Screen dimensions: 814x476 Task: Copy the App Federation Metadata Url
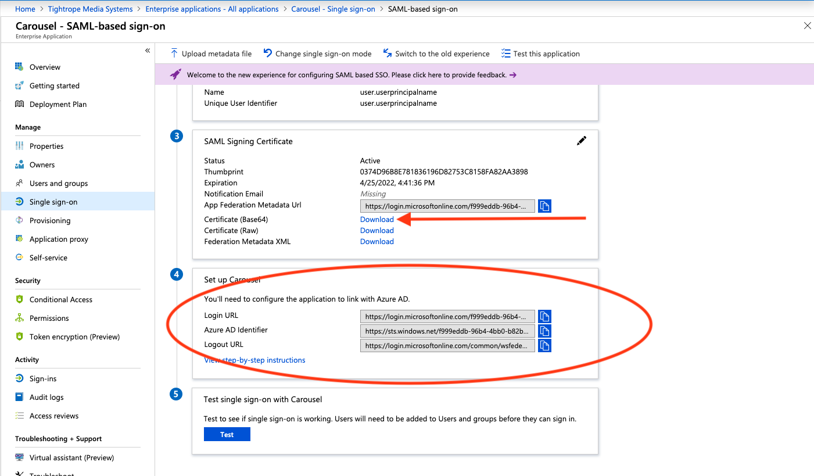point(544,206)
